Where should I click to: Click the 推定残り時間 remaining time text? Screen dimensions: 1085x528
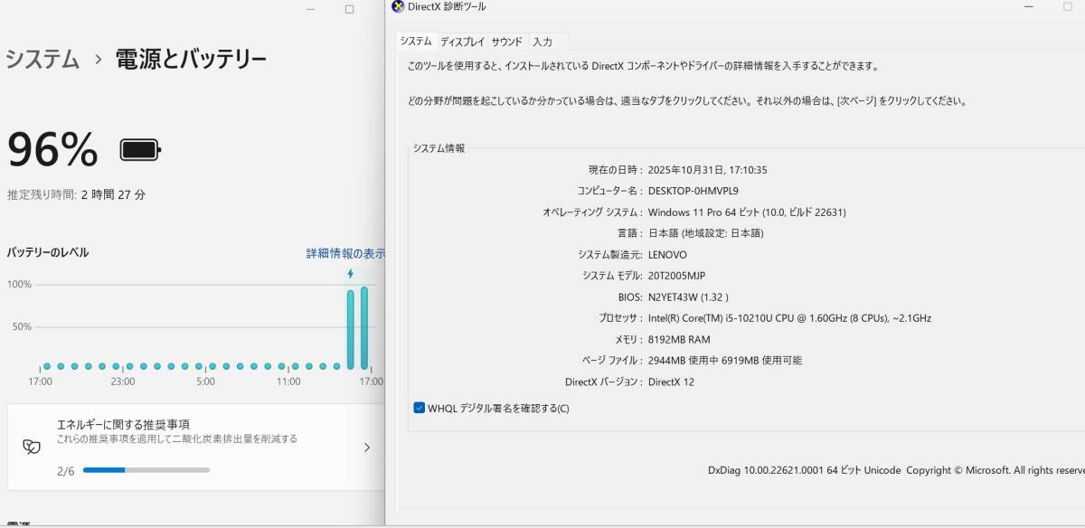(77, 193)
